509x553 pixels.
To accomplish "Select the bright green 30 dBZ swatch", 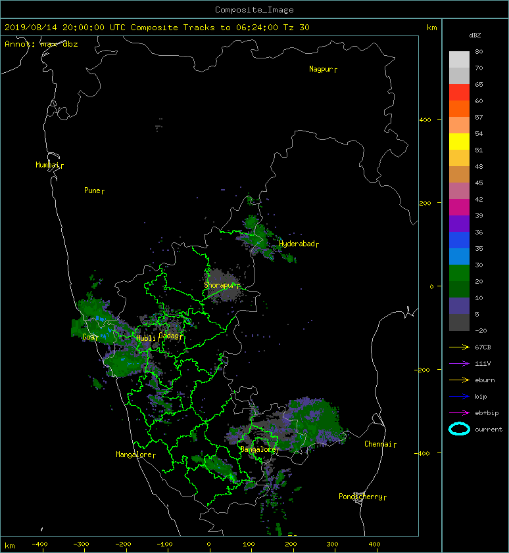I will [459, 273].
